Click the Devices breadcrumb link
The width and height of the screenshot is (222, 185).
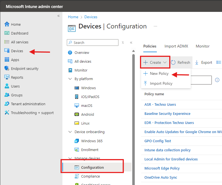(x=91, y=17)
